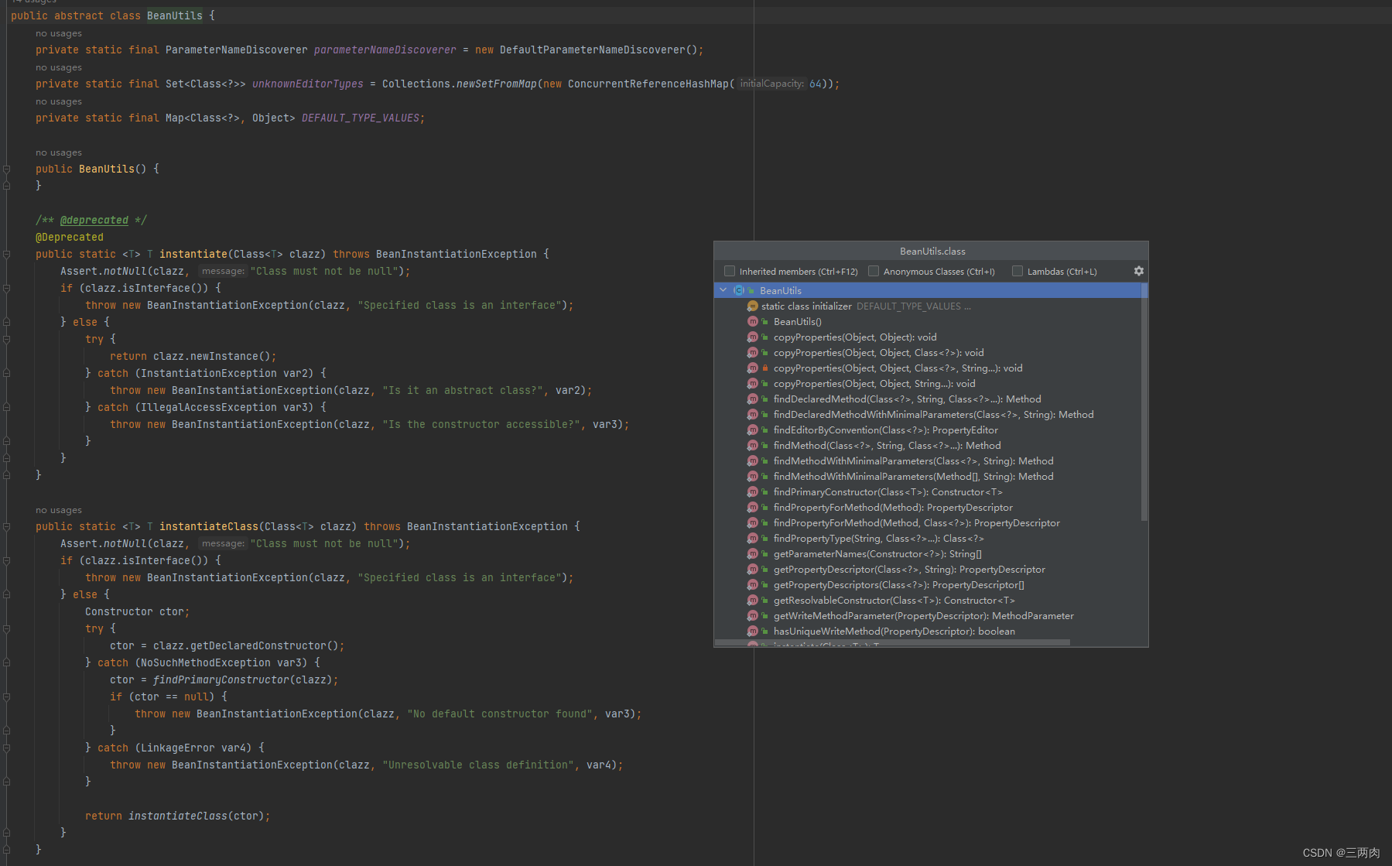The height and width of the screenshot is (866, 1392).
Task: Fold catch IllegalAccessException block in gutter
Action: click(x=6, y=407)
